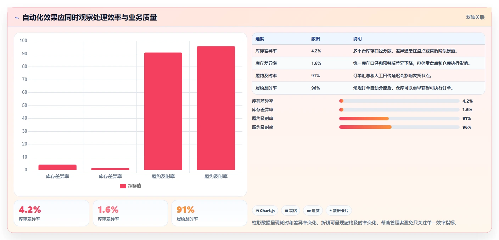Click the 说明 table column header
This screenshot has height=240, width=499.
point(357,39)
